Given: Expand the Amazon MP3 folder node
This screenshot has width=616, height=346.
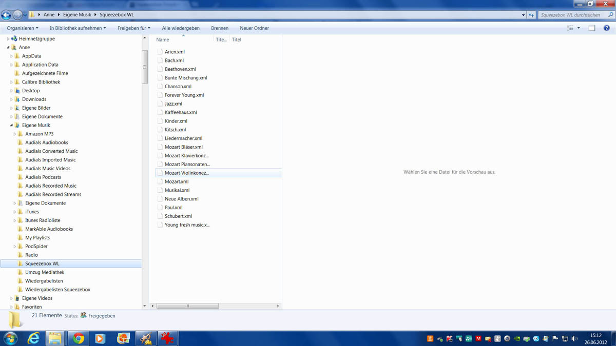Looking at the screenshot, I should point(15,134).
